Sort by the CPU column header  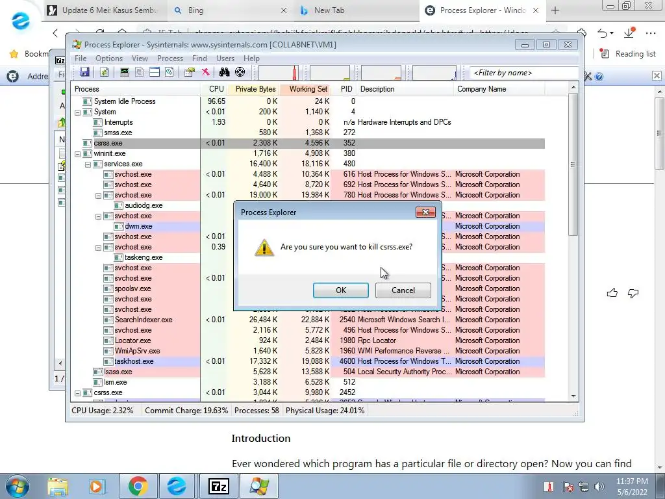216,89
